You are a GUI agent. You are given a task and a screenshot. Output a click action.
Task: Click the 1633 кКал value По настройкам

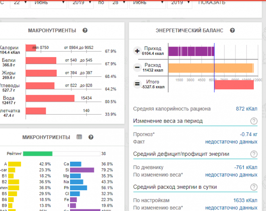(x=245, y=200)
